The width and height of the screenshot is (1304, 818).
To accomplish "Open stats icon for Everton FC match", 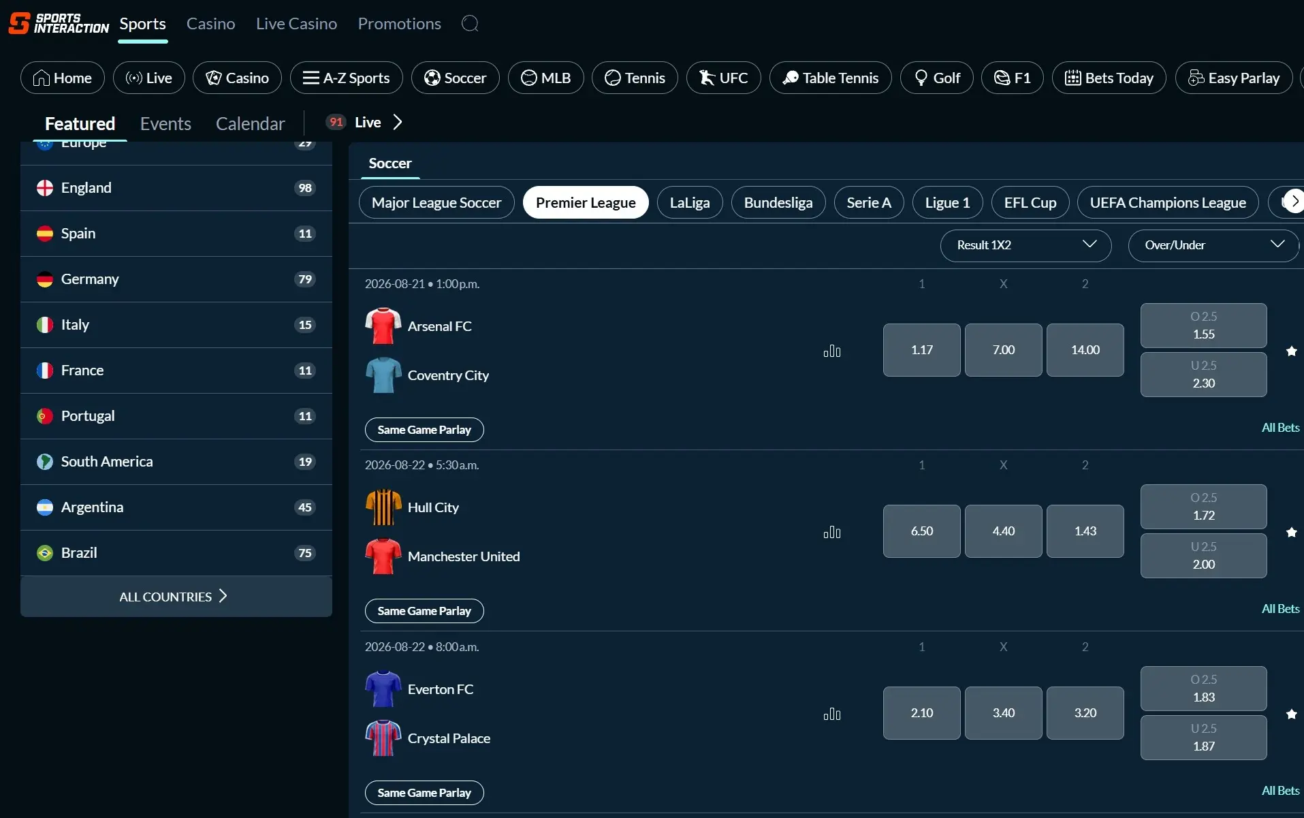I will [832, 714].
